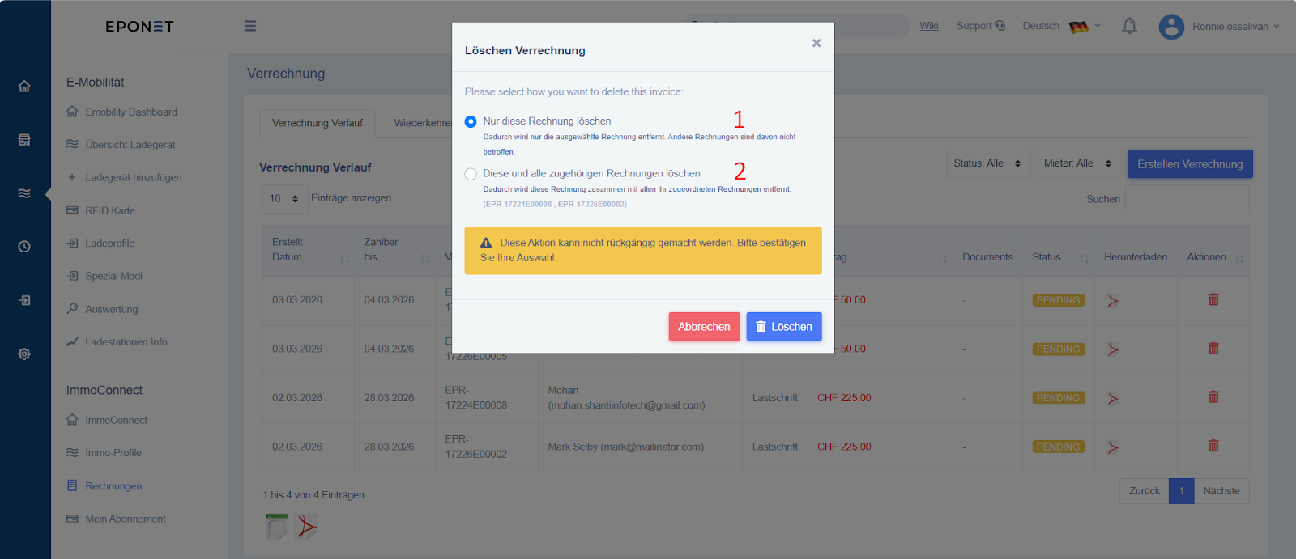This screenshot has width=1296, height=559.
Task: Export table as PDF icon below table
Action: coord(306,527)
